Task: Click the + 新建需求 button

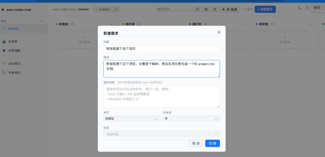Action: click(265, 9)
